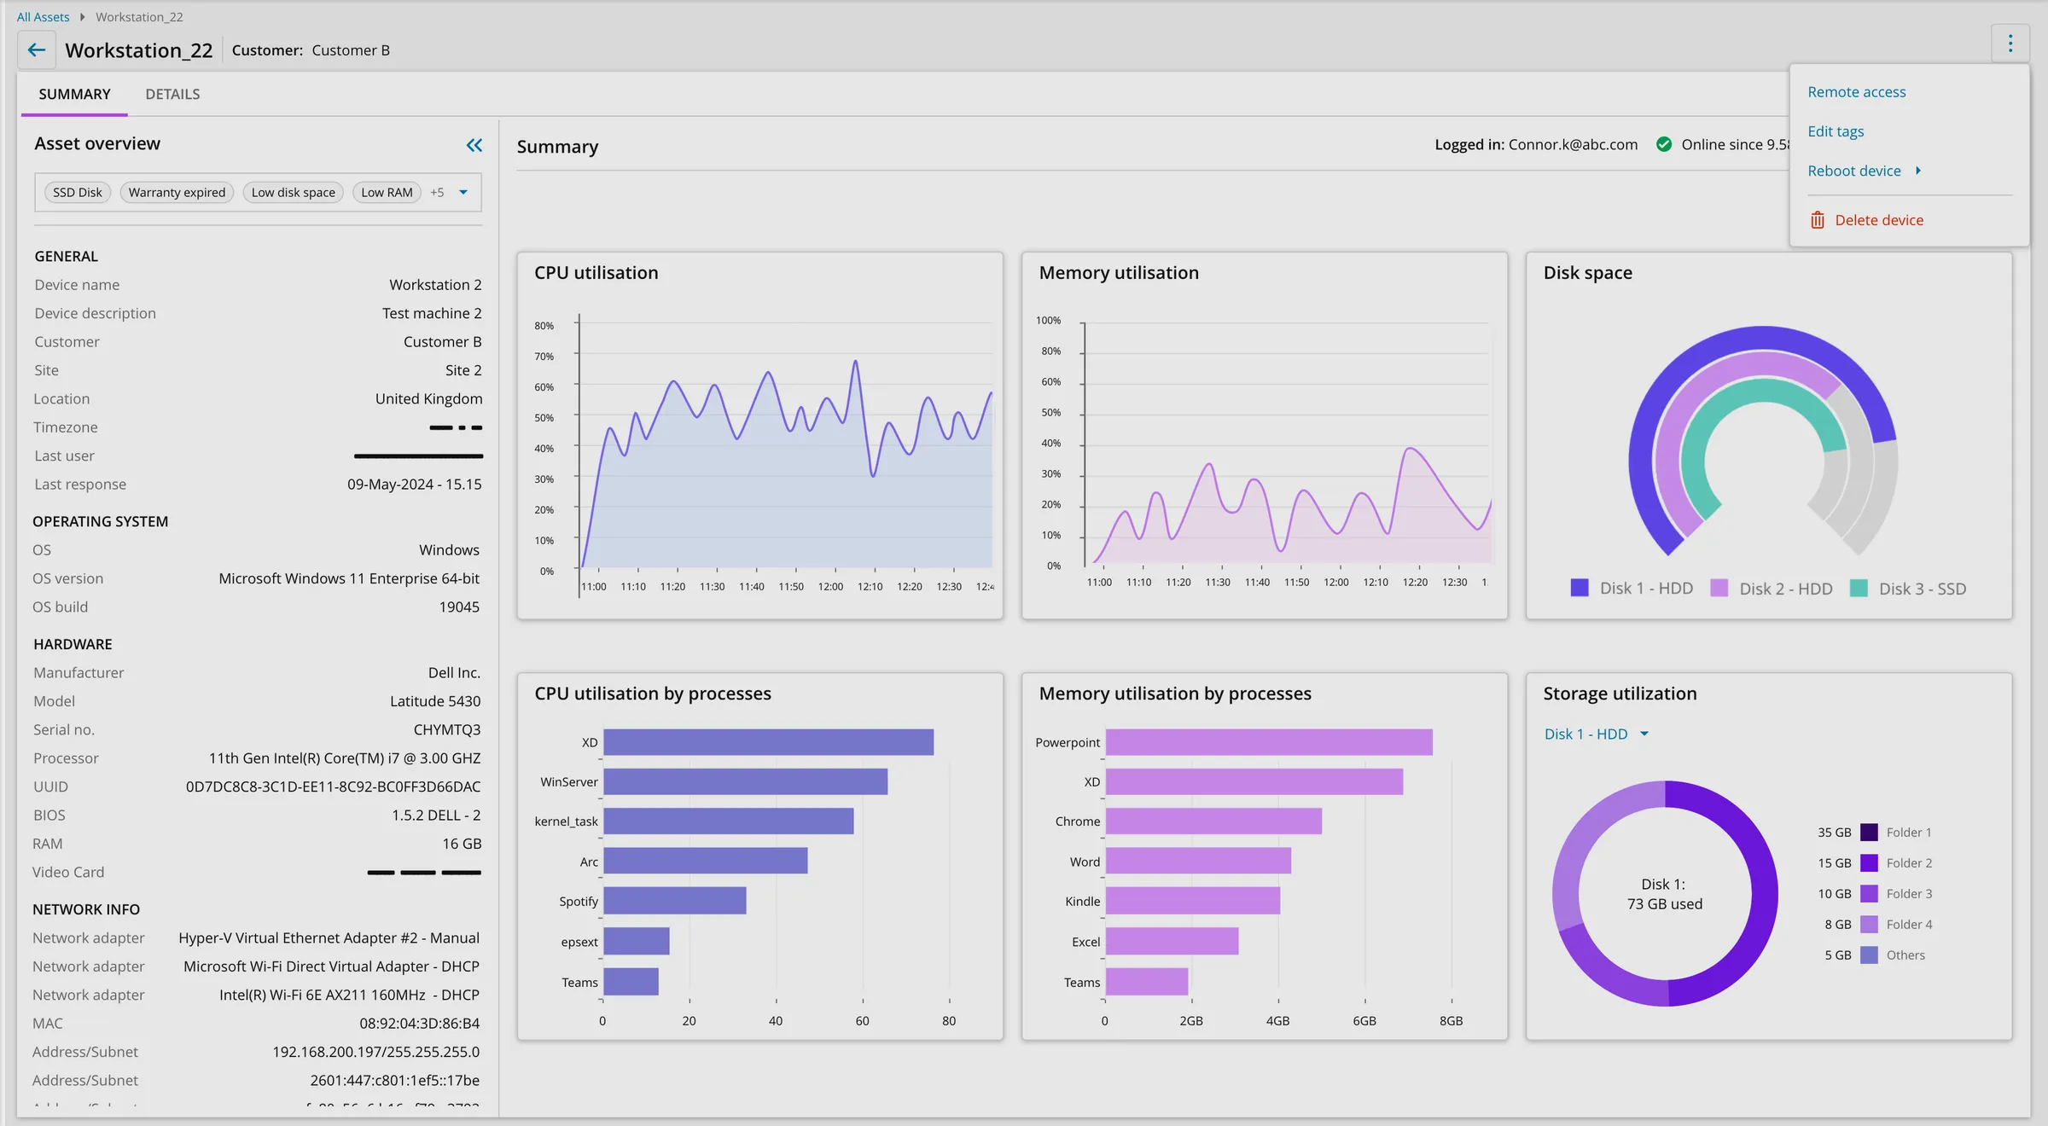Click the SSD Disk tag
This screenshot has height=1126, width=2048.
(x=77, y=192)
